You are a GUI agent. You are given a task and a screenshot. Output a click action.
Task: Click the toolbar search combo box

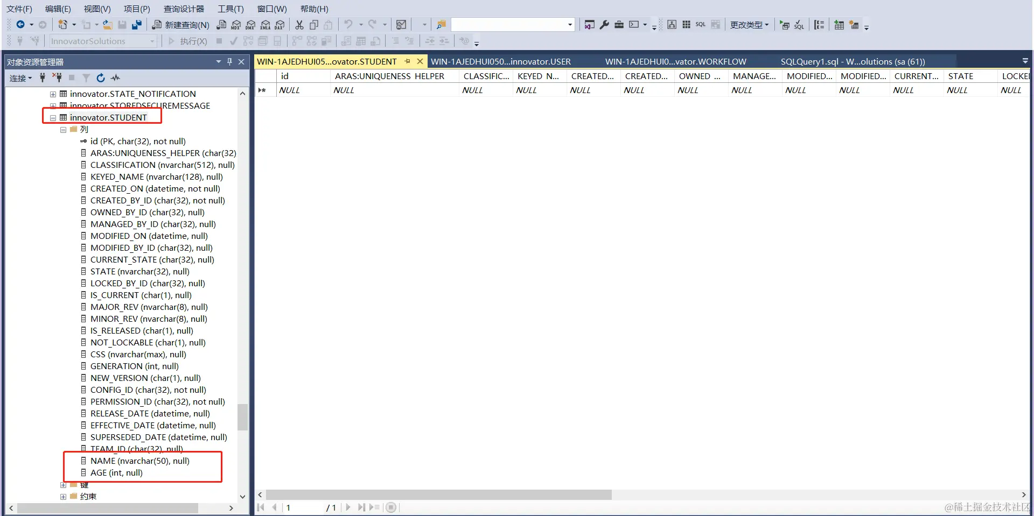point(512,25)
